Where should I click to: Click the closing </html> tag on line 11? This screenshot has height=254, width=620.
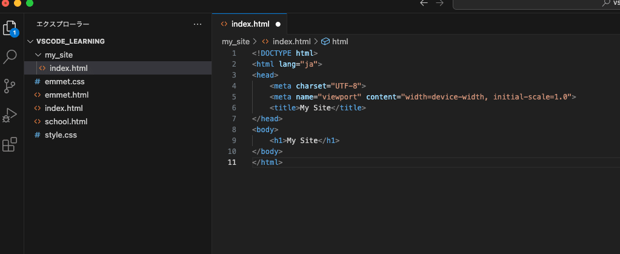[267, 162]
